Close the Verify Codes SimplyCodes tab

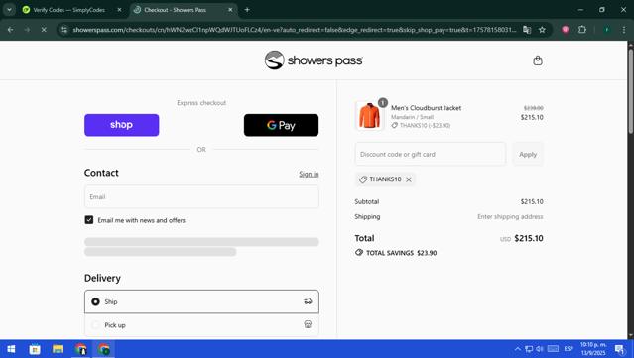[x=119, y=10]
